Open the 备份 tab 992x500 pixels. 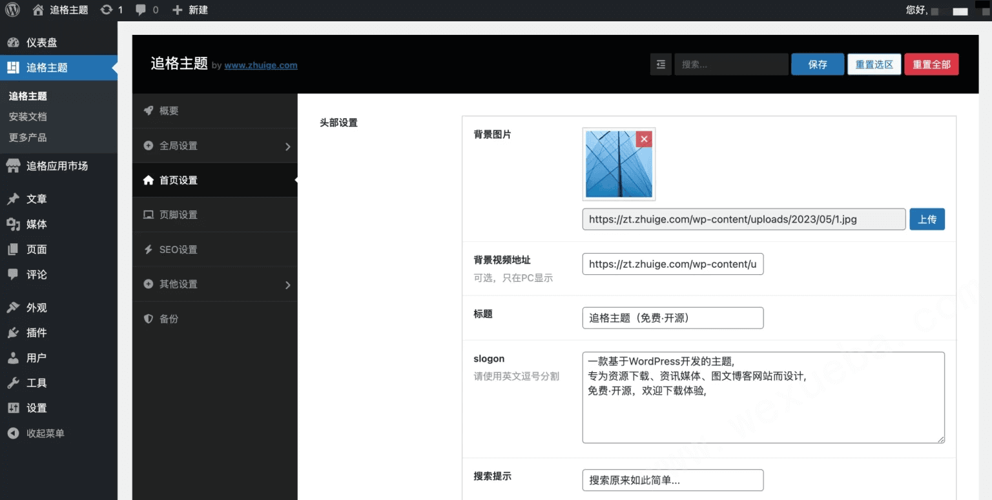click(215, 319)
